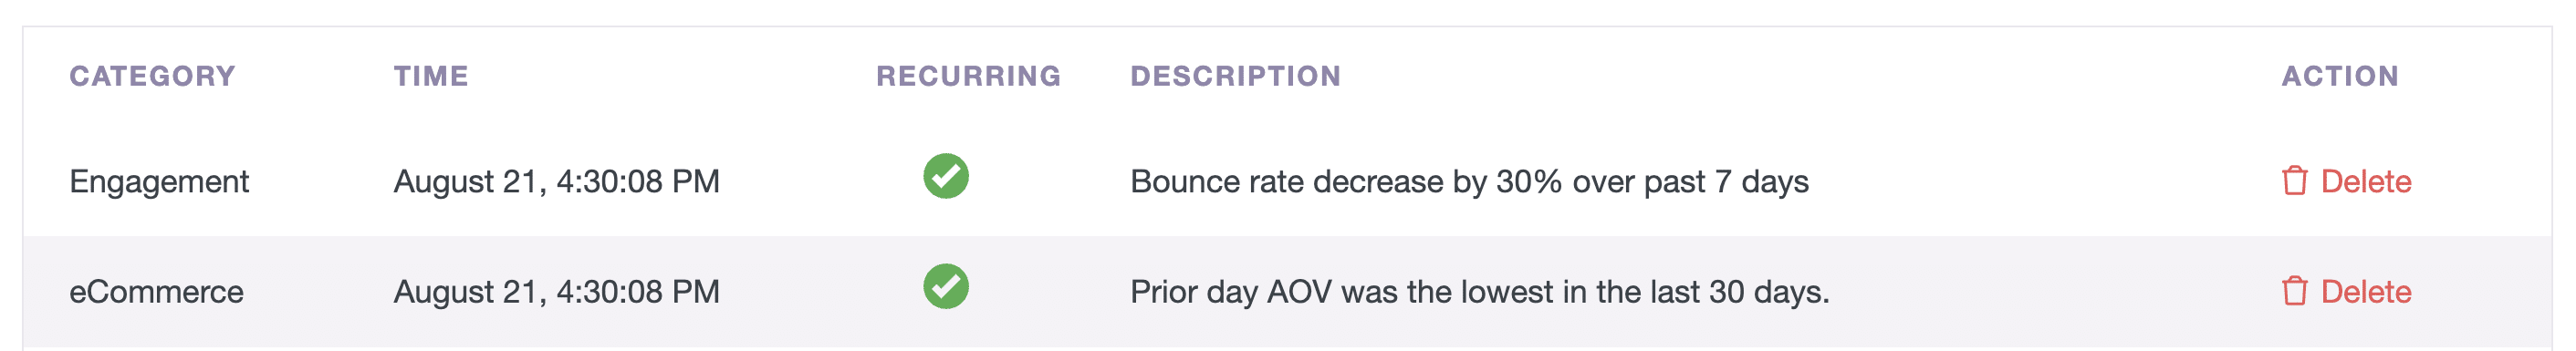Open the Prior day AOV lowest description
This screenshot has width=2576, height=351.
click(x=1479, y=292)
